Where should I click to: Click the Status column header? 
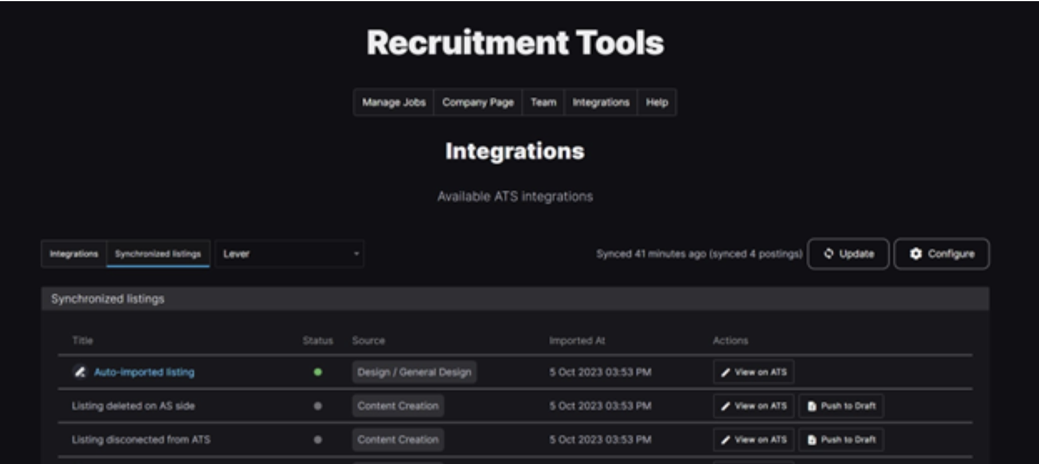pos(318,340)
